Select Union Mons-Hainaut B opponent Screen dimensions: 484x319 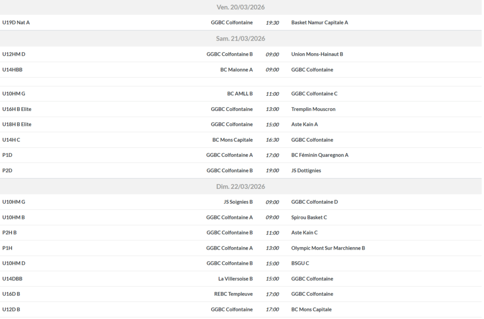tap(317, 54)
